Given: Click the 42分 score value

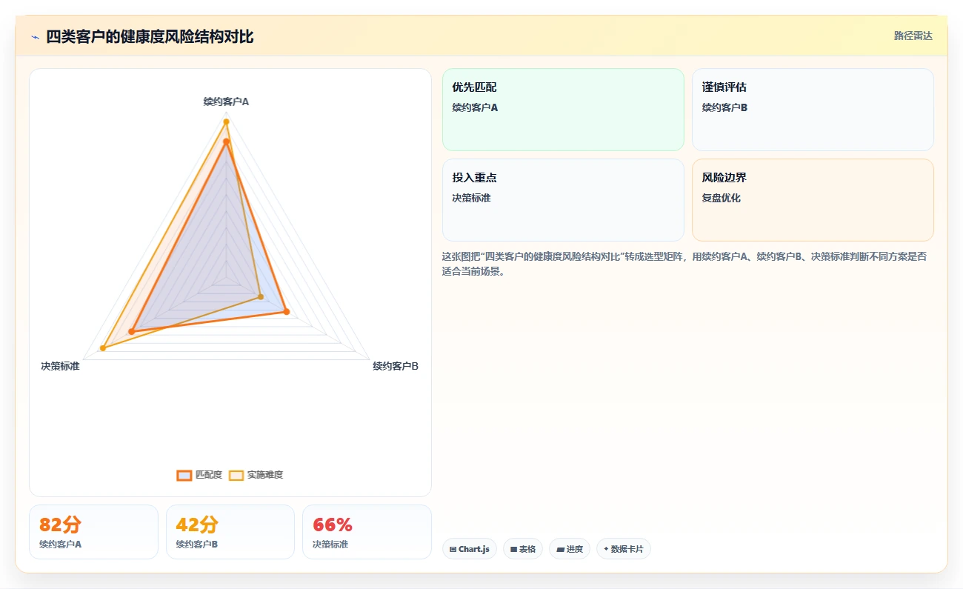Looking at the screenshot, I should coord(197,525).
